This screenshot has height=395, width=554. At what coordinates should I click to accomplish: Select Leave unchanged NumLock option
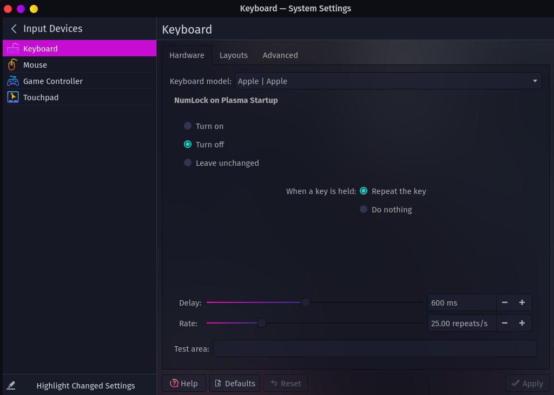tap(188, 163)
